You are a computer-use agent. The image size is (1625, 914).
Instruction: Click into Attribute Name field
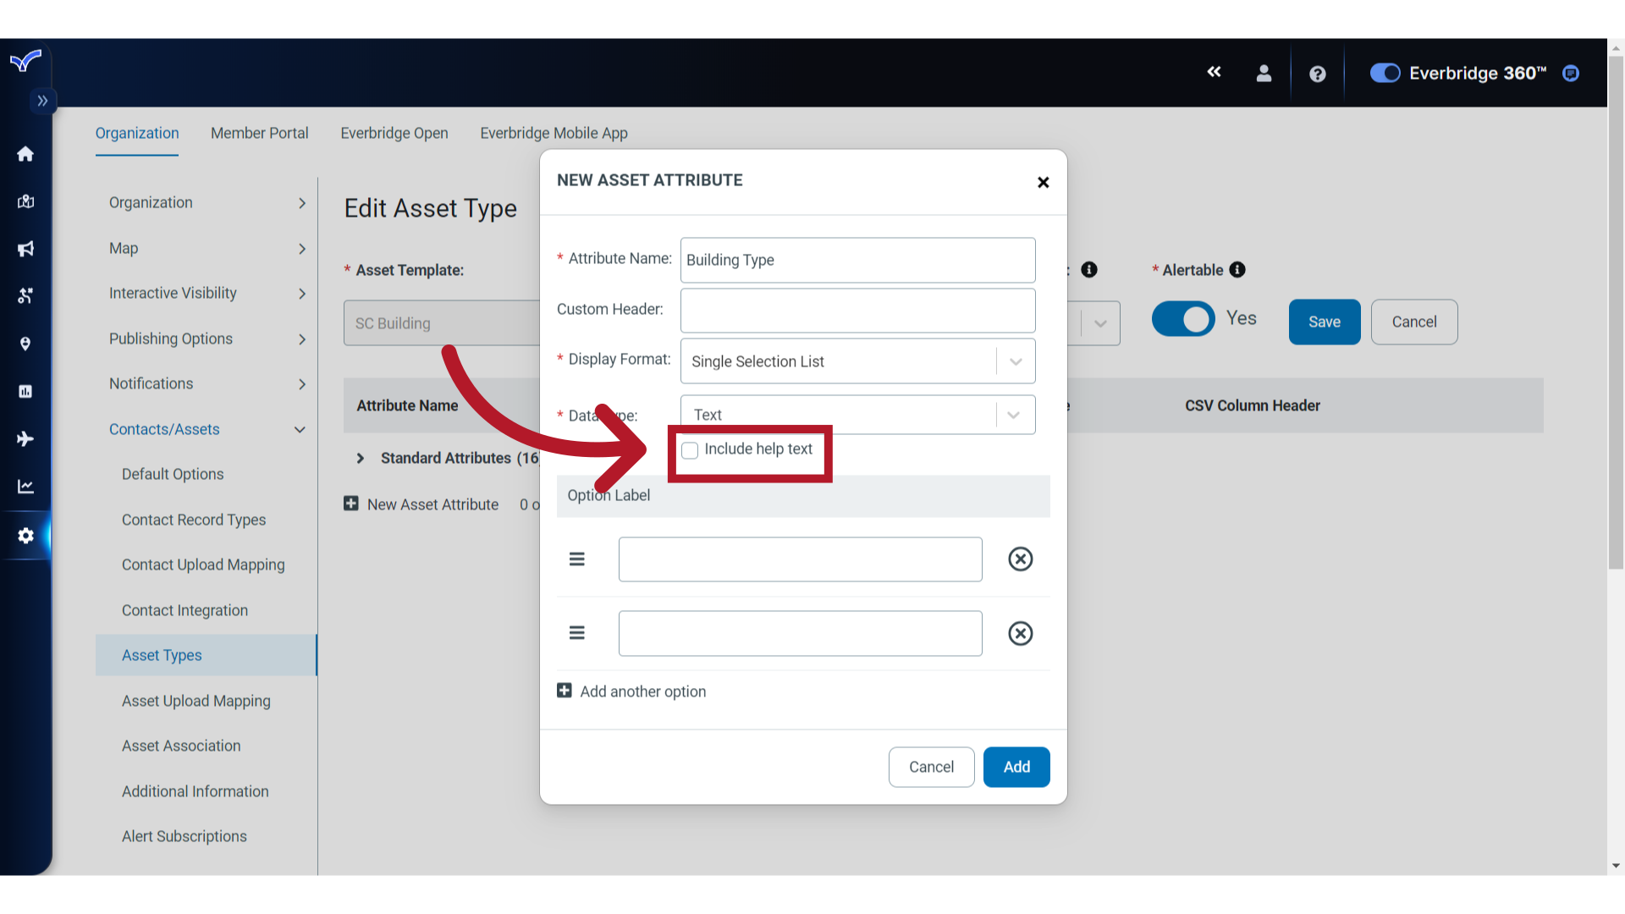[857, 260]
